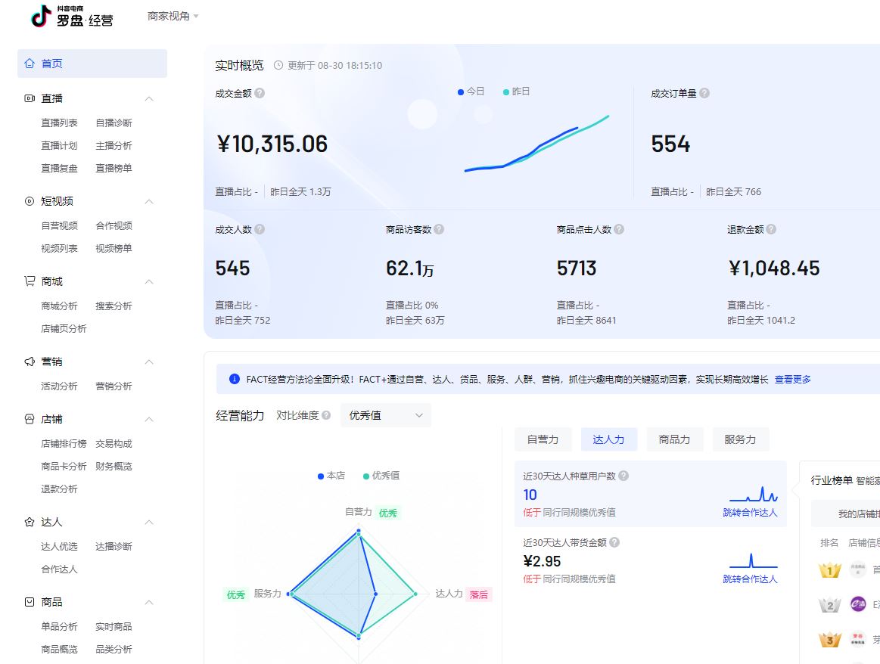880x664 pixels.
Task: Click help icon next to 近30天达人种草用户数
Action: pos(623,476)
